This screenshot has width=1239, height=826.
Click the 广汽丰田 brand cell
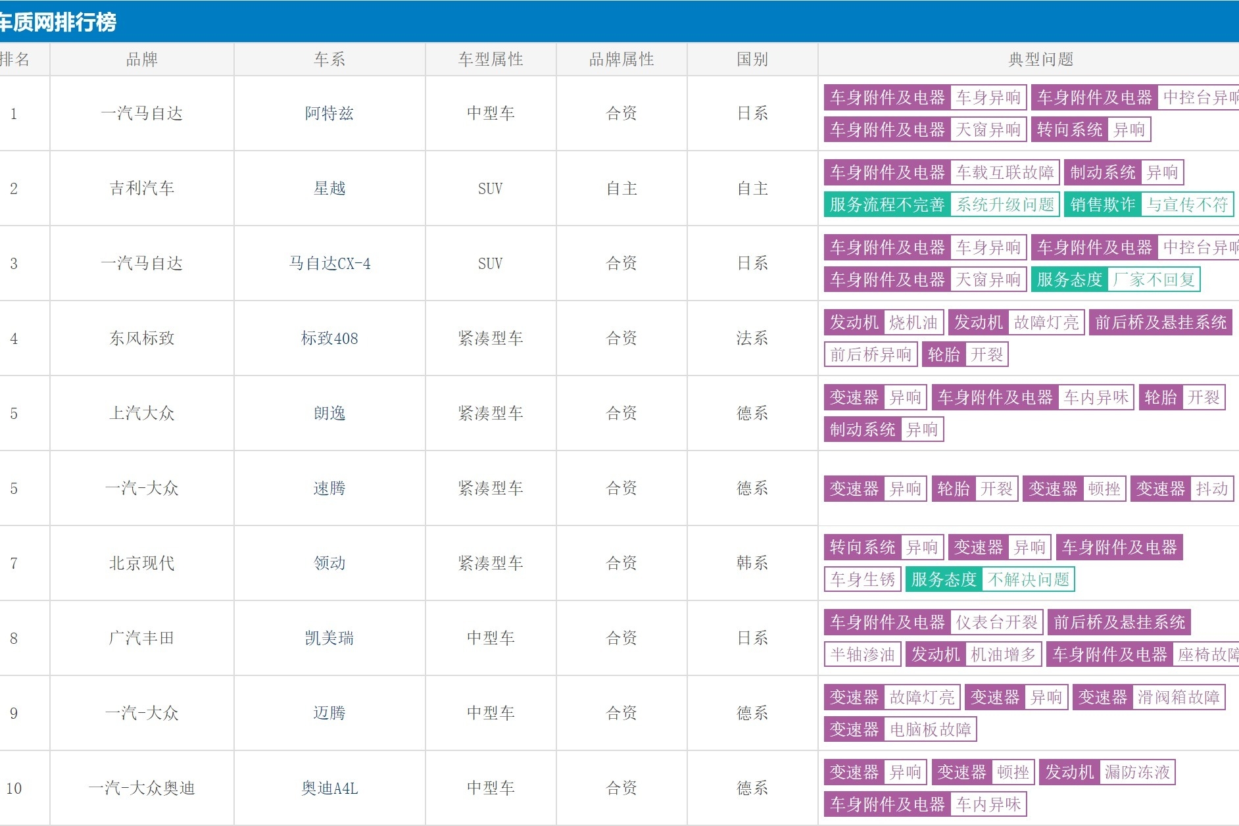pos(142,639)
